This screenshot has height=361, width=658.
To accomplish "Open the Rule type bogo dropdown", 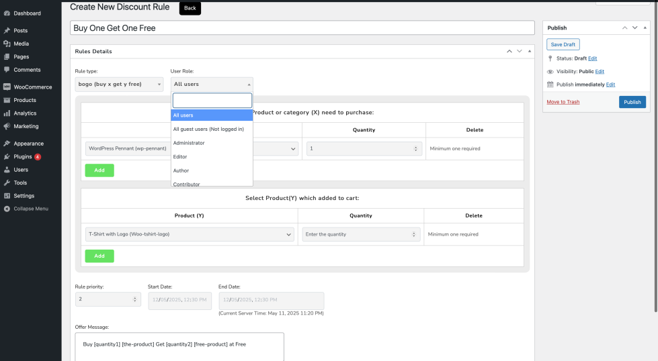I will [119, 84].
